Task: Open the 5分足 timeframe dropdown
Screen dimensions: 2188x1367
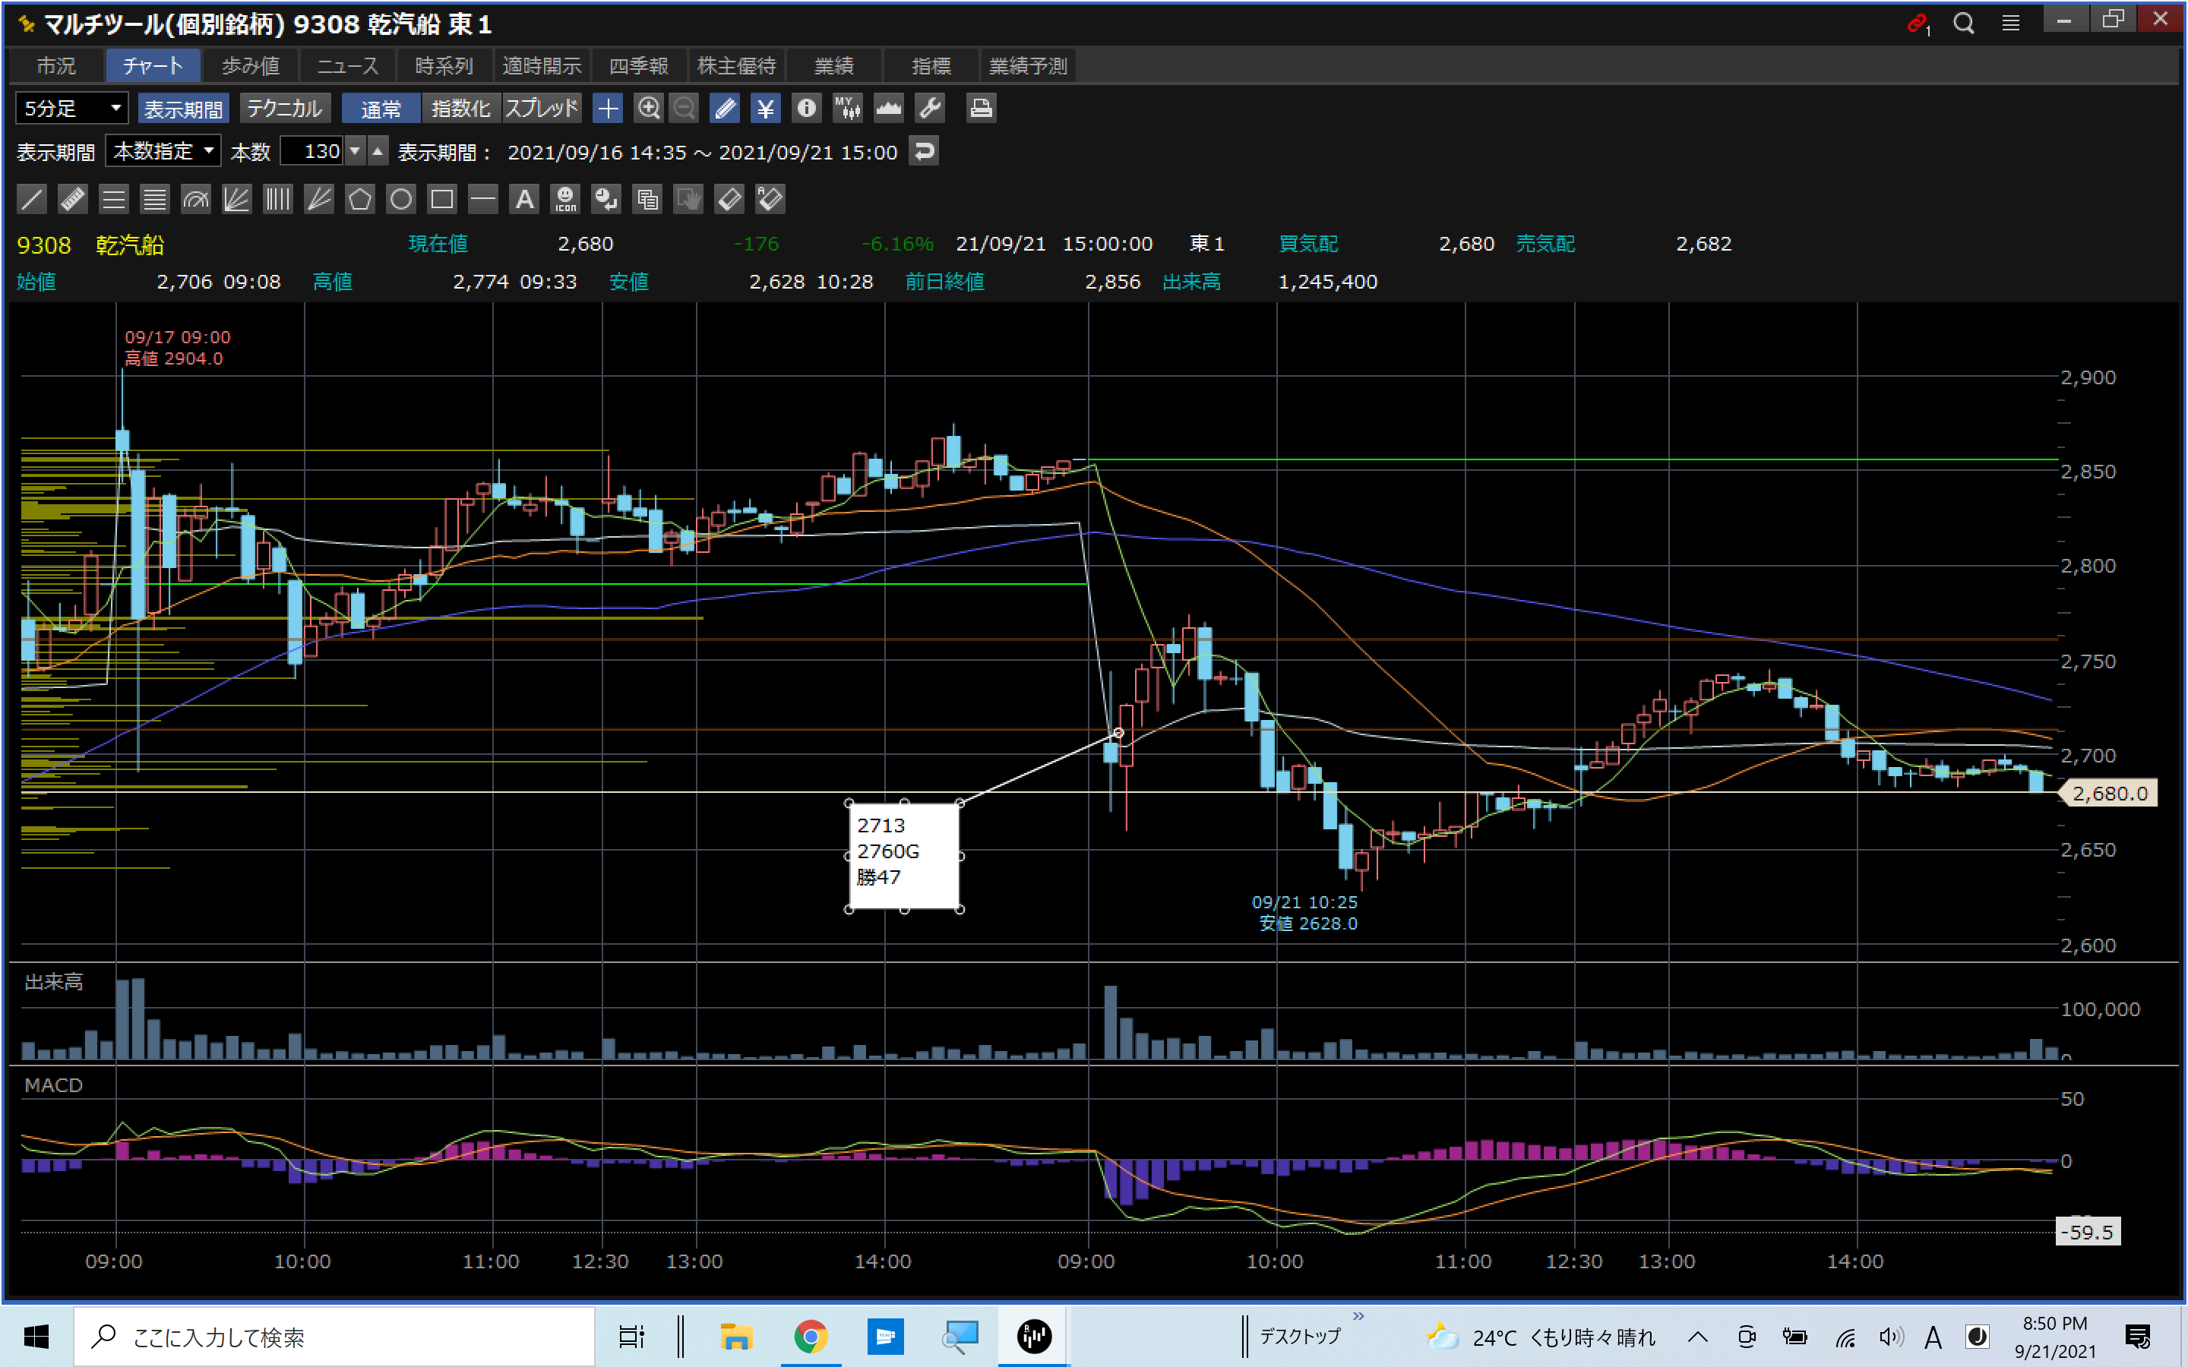Action: [72, 109]
